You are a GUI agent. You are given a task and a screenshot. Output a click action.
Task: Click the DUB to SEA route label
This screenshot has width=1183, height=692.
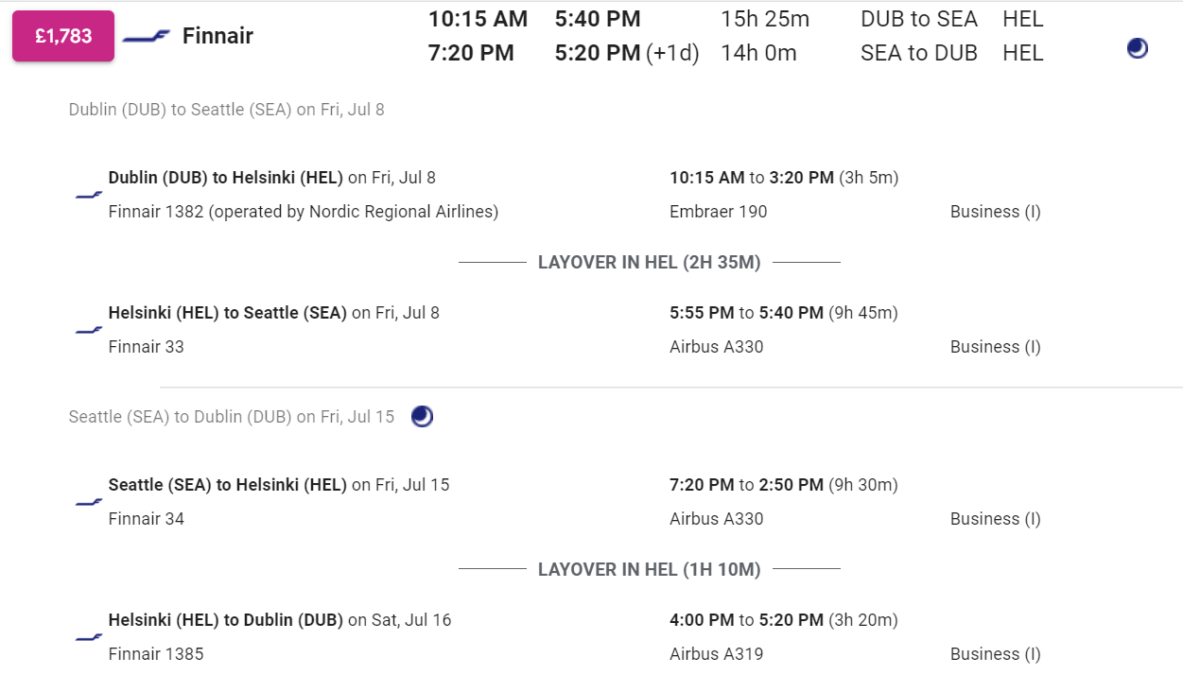coord(919,19)
